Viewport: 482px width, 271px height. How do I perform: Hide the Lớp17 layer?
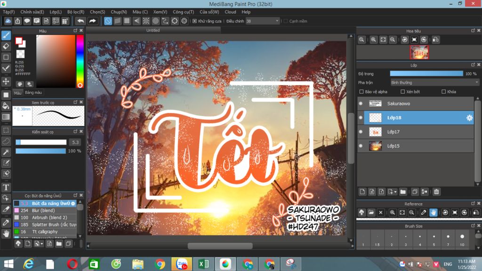361,132
